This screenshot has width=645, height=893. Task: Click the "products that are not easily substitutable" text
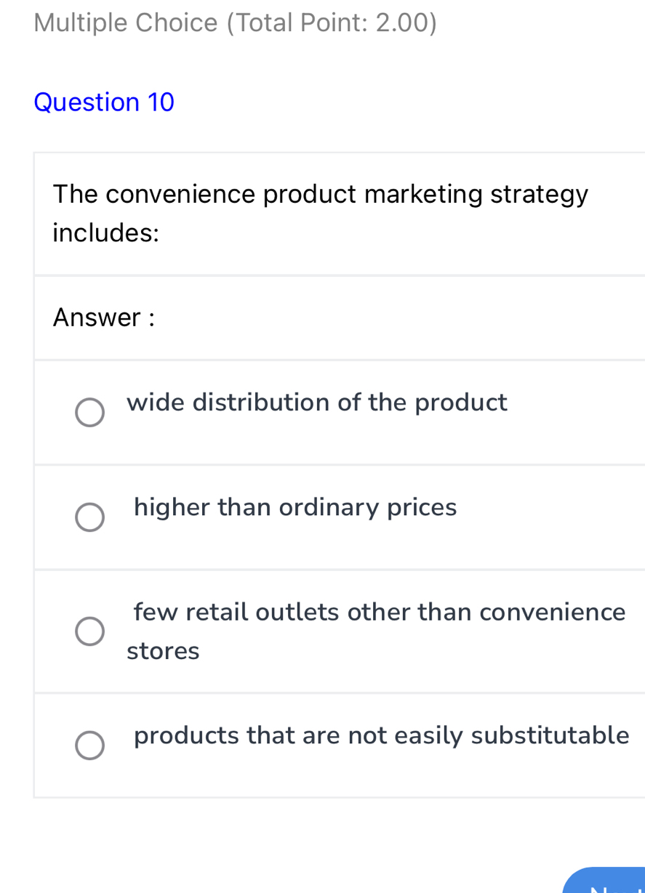pyautogui.click(x=382, y=735)
